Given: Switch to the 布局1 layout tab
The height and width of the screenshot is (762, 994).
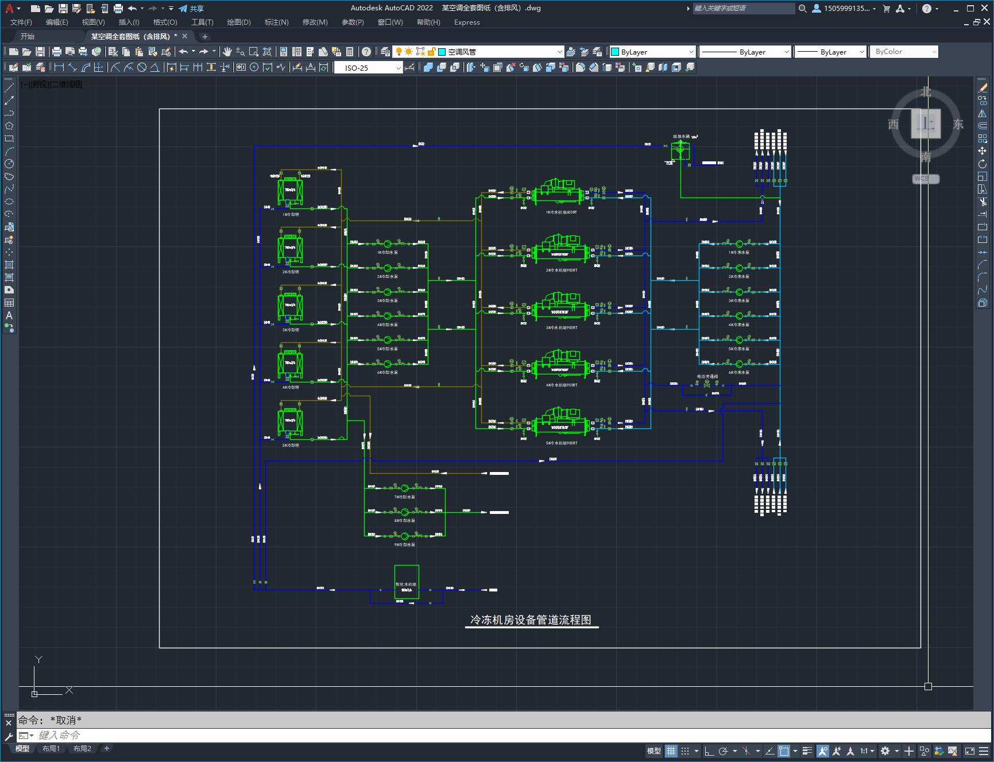Looking at the screenshot, I should 51,748.
